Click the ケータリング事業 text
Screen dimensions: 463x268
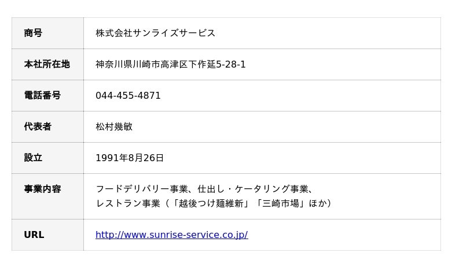point(271,189)
